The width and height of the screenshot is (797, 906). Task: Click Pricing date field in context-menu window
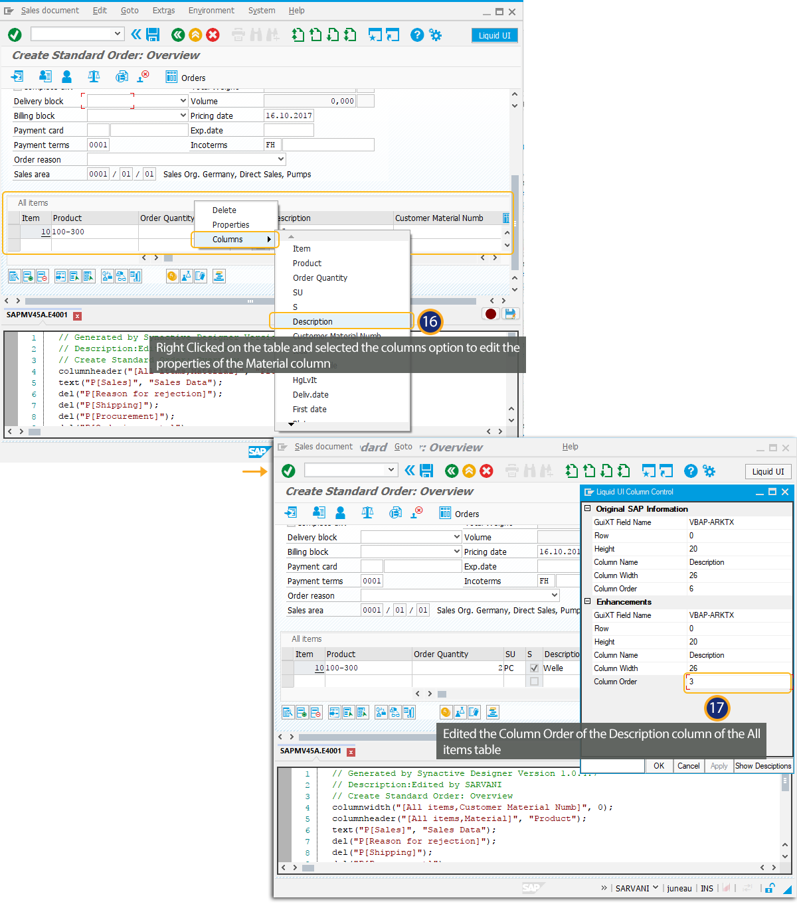[289, 115]
